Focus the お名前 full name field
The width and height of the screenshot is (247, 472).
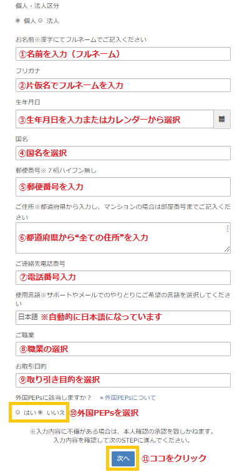[x=123, y=54]
